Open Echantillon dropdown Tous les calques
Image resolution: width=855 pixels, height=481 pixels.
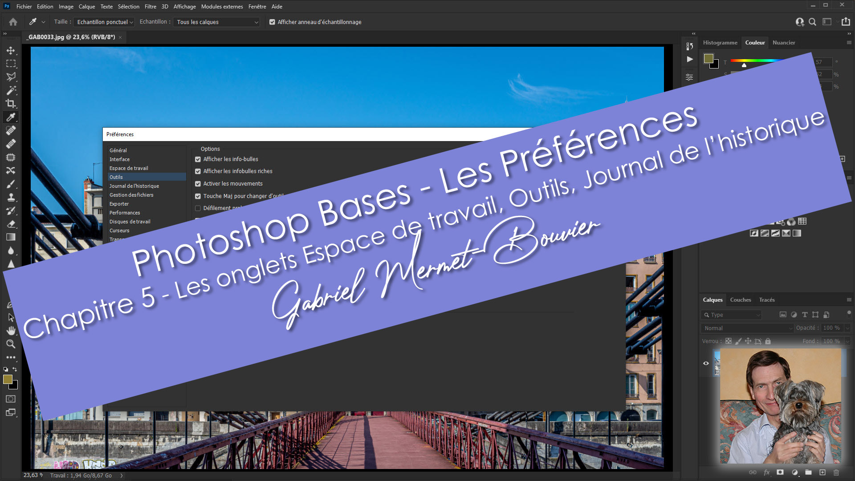[x=217, y=22]
